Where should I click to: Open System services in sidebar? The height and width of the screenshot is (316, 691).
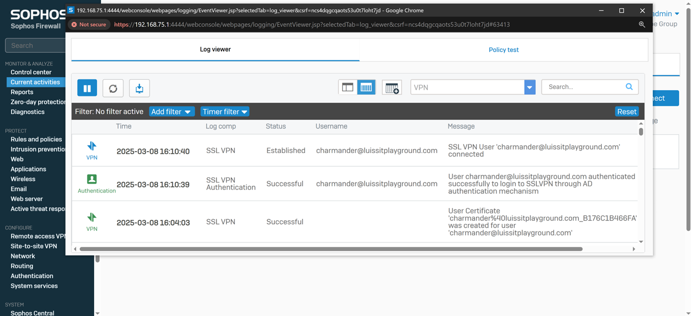pos(34,286)
